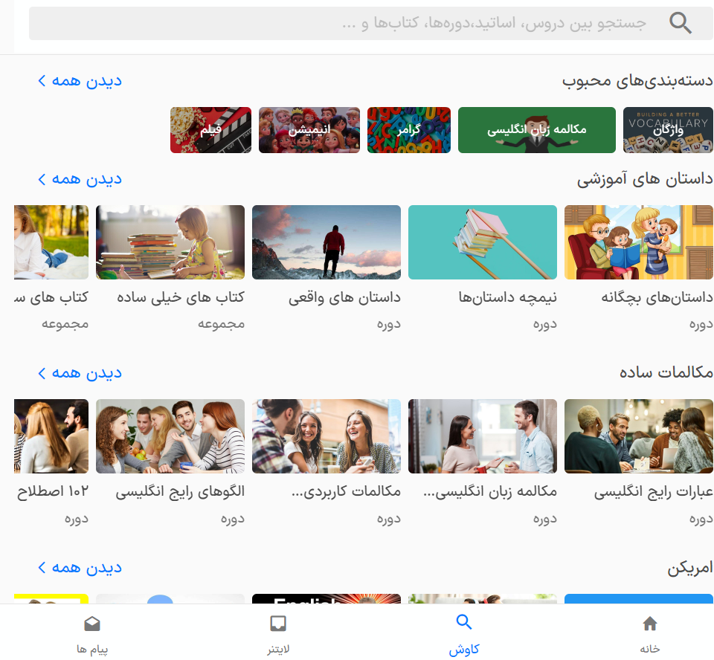Open الگوهای رایج انگلیسی course thumbnail
This screenshot has width=714, height=660.
[170, 436]
